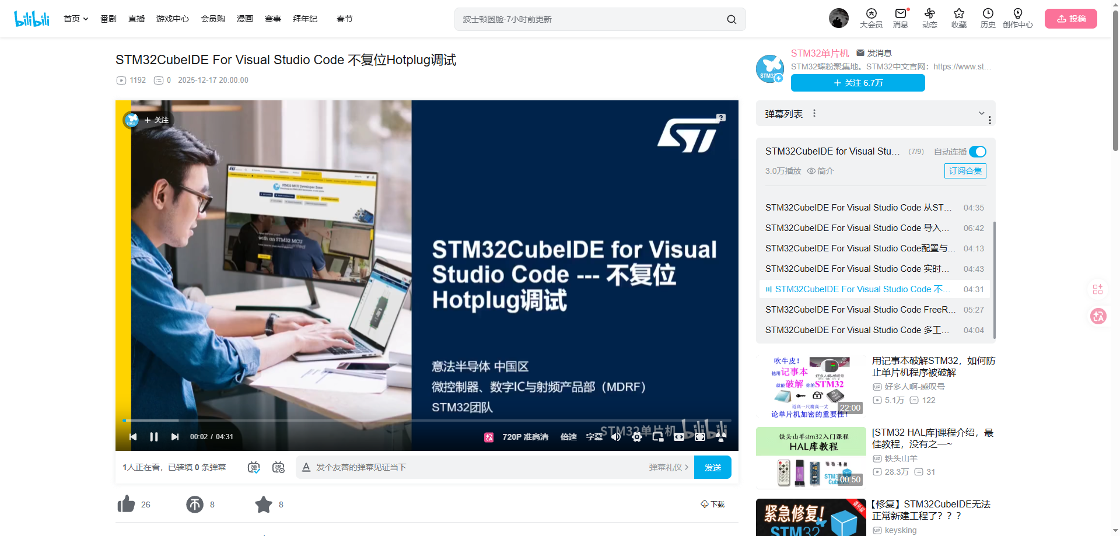Enable picture-in-picture mode

(x=658, y=437)
